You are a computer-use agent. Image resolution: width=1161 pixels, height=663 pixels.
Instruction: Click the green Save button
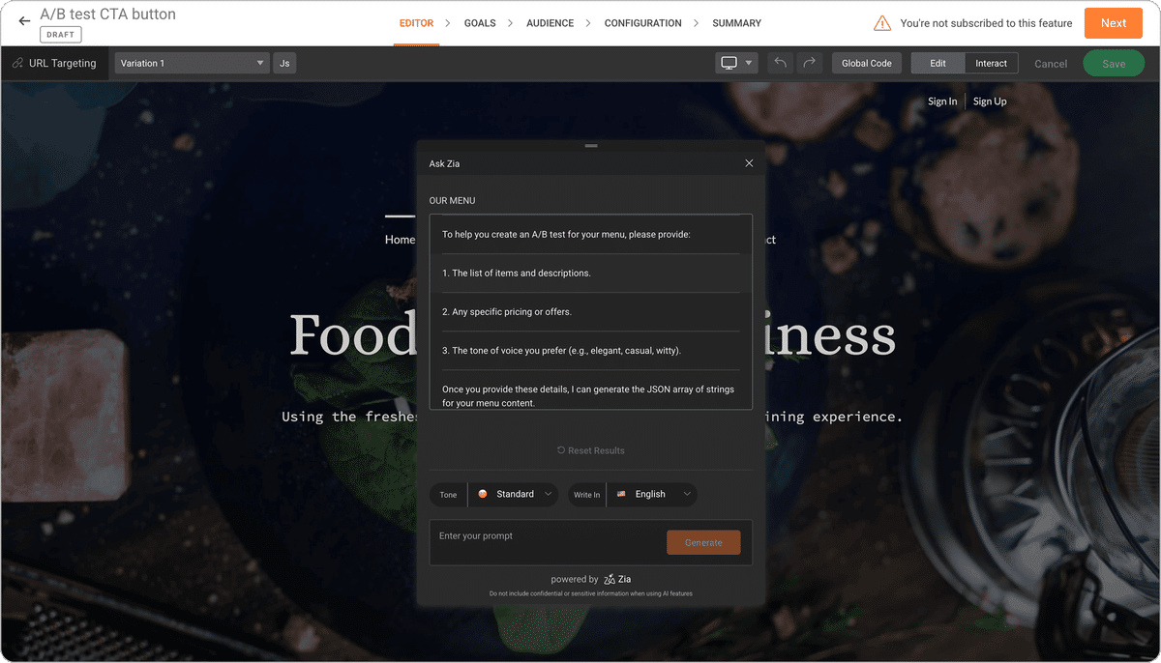(x=1114, y=64)
